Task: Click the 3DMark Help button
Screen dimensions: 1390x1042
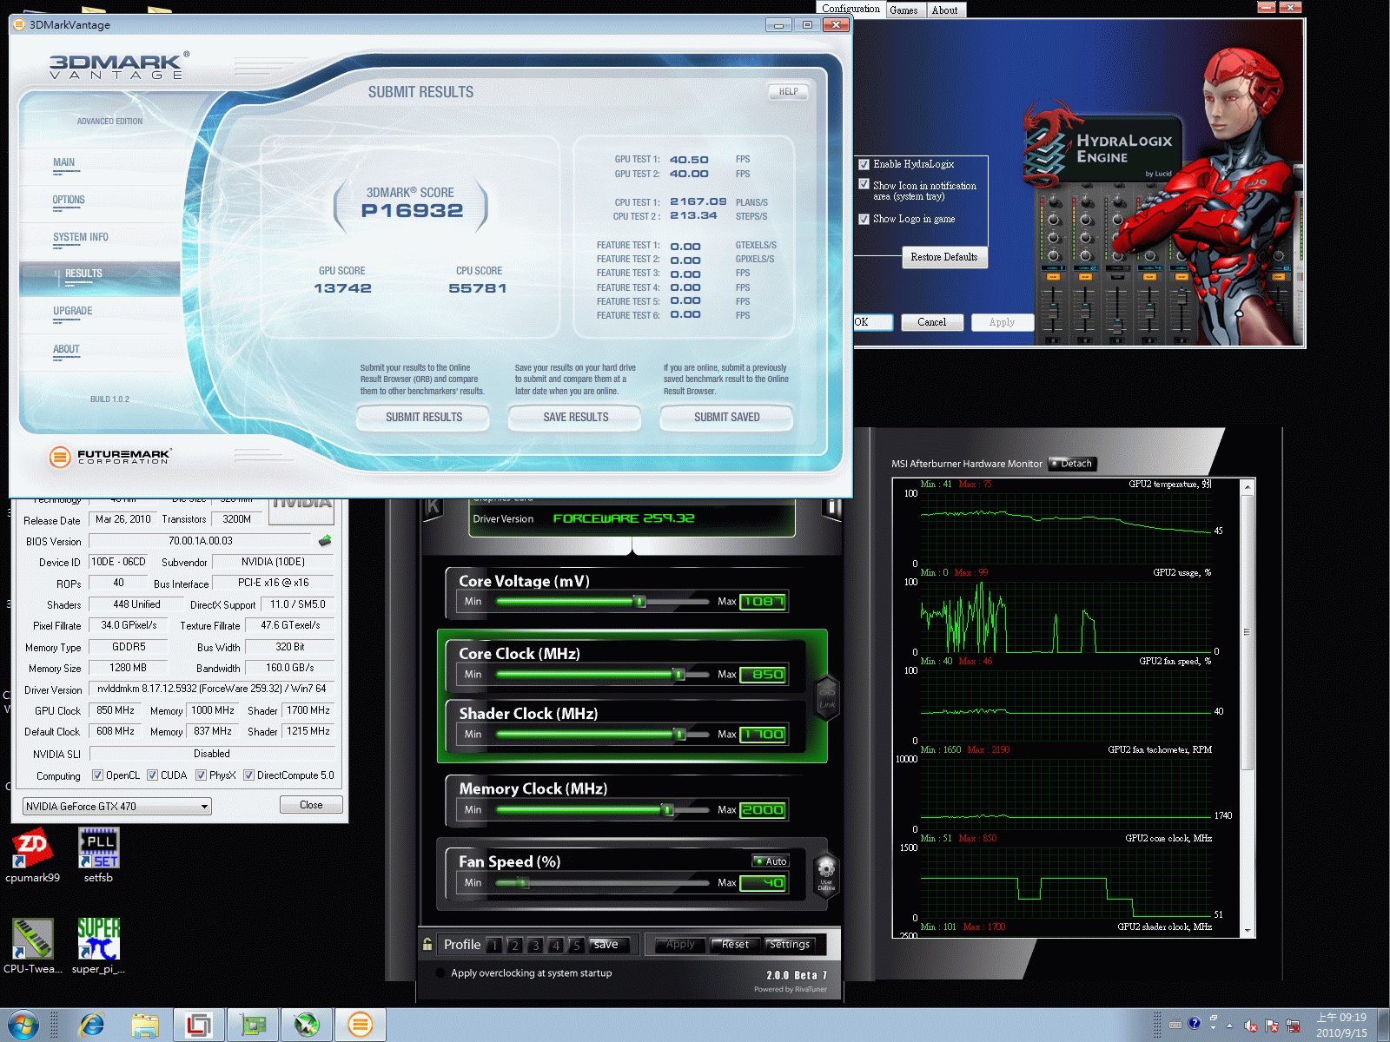Action: [x=788, y=92]
